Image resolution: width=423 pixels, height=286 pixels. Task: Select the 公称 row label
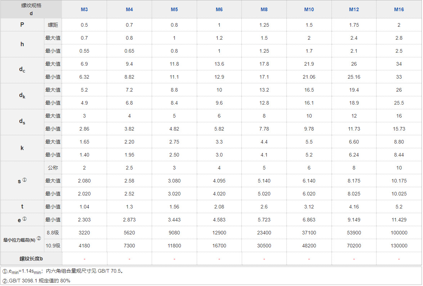[x=53, y=168]
